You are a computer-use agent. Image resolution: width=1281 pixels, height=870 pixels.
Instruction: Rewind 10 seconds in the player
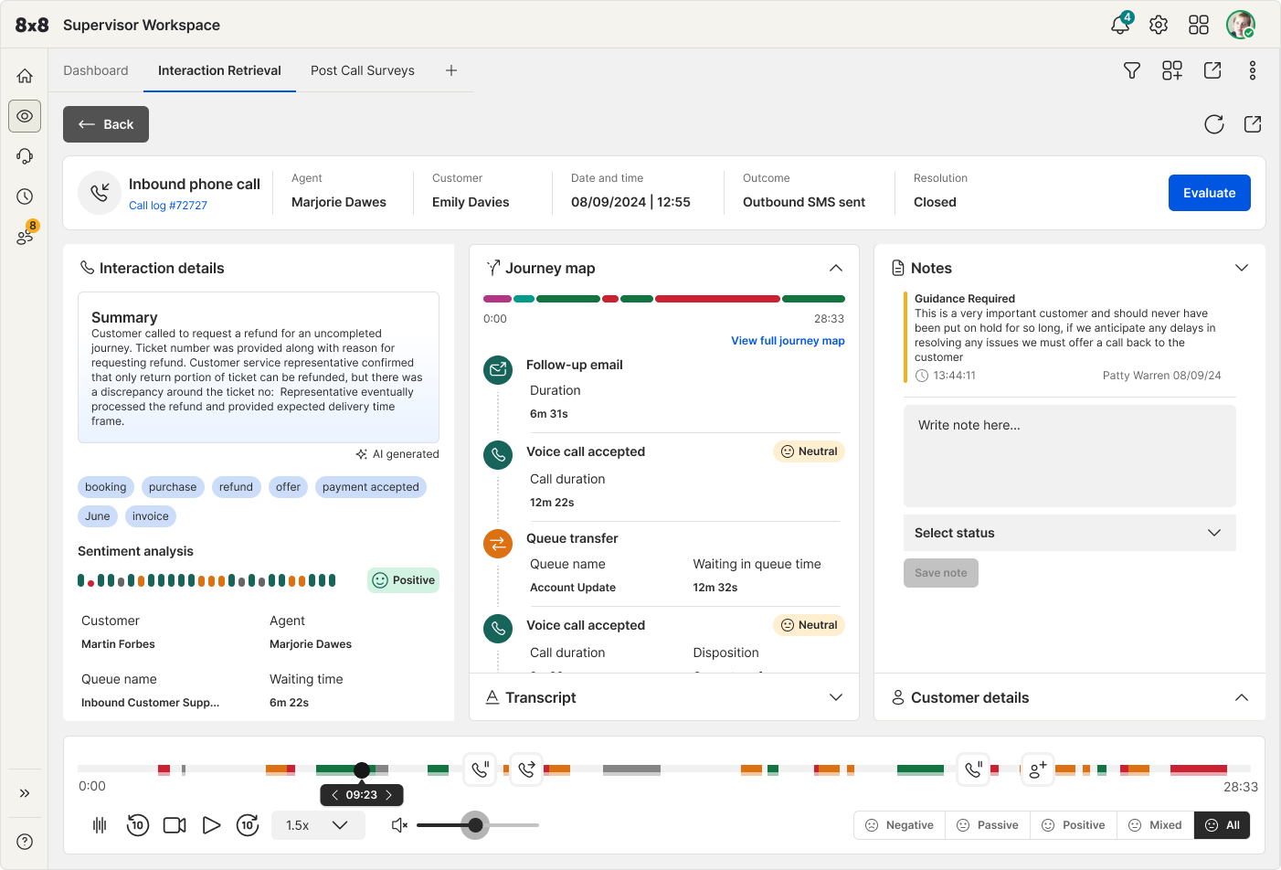137,825
